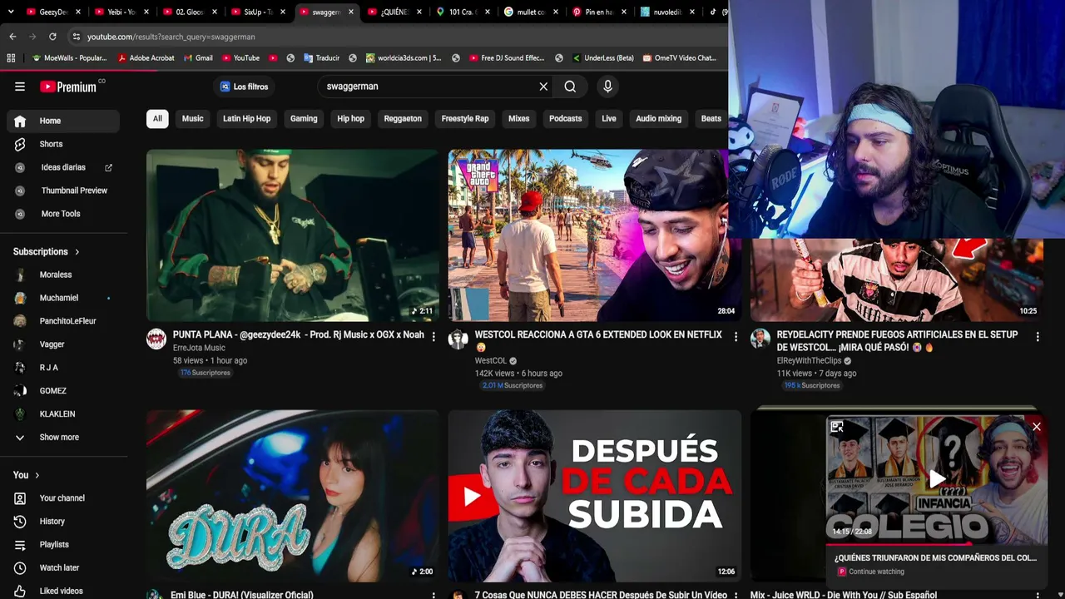Image resolution: width=1065 pixels, height=599 pixels.
Task: Select the Latin Hip Hop filter chip
Action: pos(247,118)
